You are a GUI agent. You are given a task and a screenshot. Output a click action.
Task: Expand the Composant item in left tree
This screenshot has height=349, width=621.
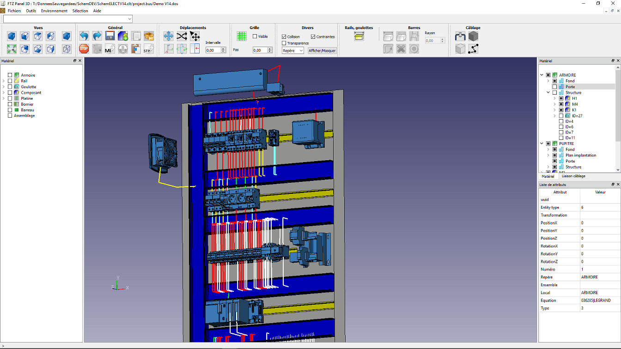click(4, 93)
